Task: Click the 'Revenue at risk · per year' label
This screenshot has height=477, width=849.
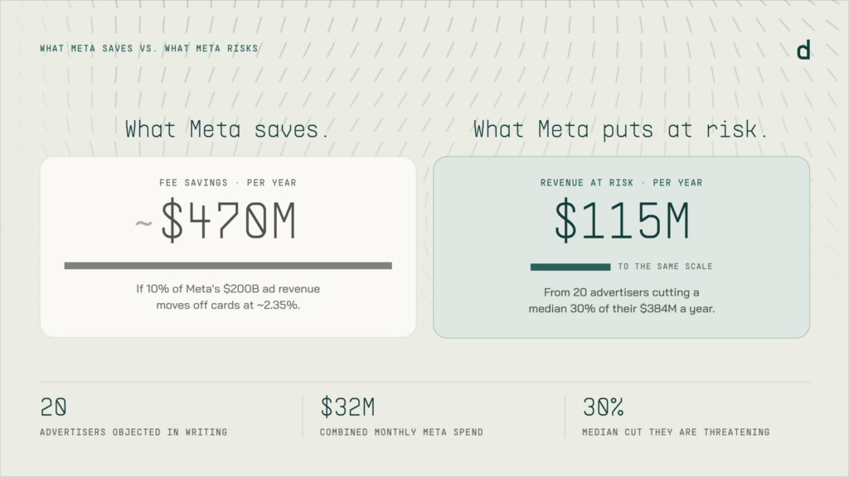Action: pos(621,183)
